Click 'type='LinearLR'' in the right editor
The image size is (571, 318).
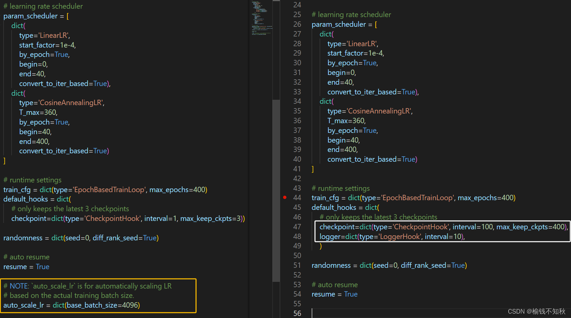[x=352, y=44]
